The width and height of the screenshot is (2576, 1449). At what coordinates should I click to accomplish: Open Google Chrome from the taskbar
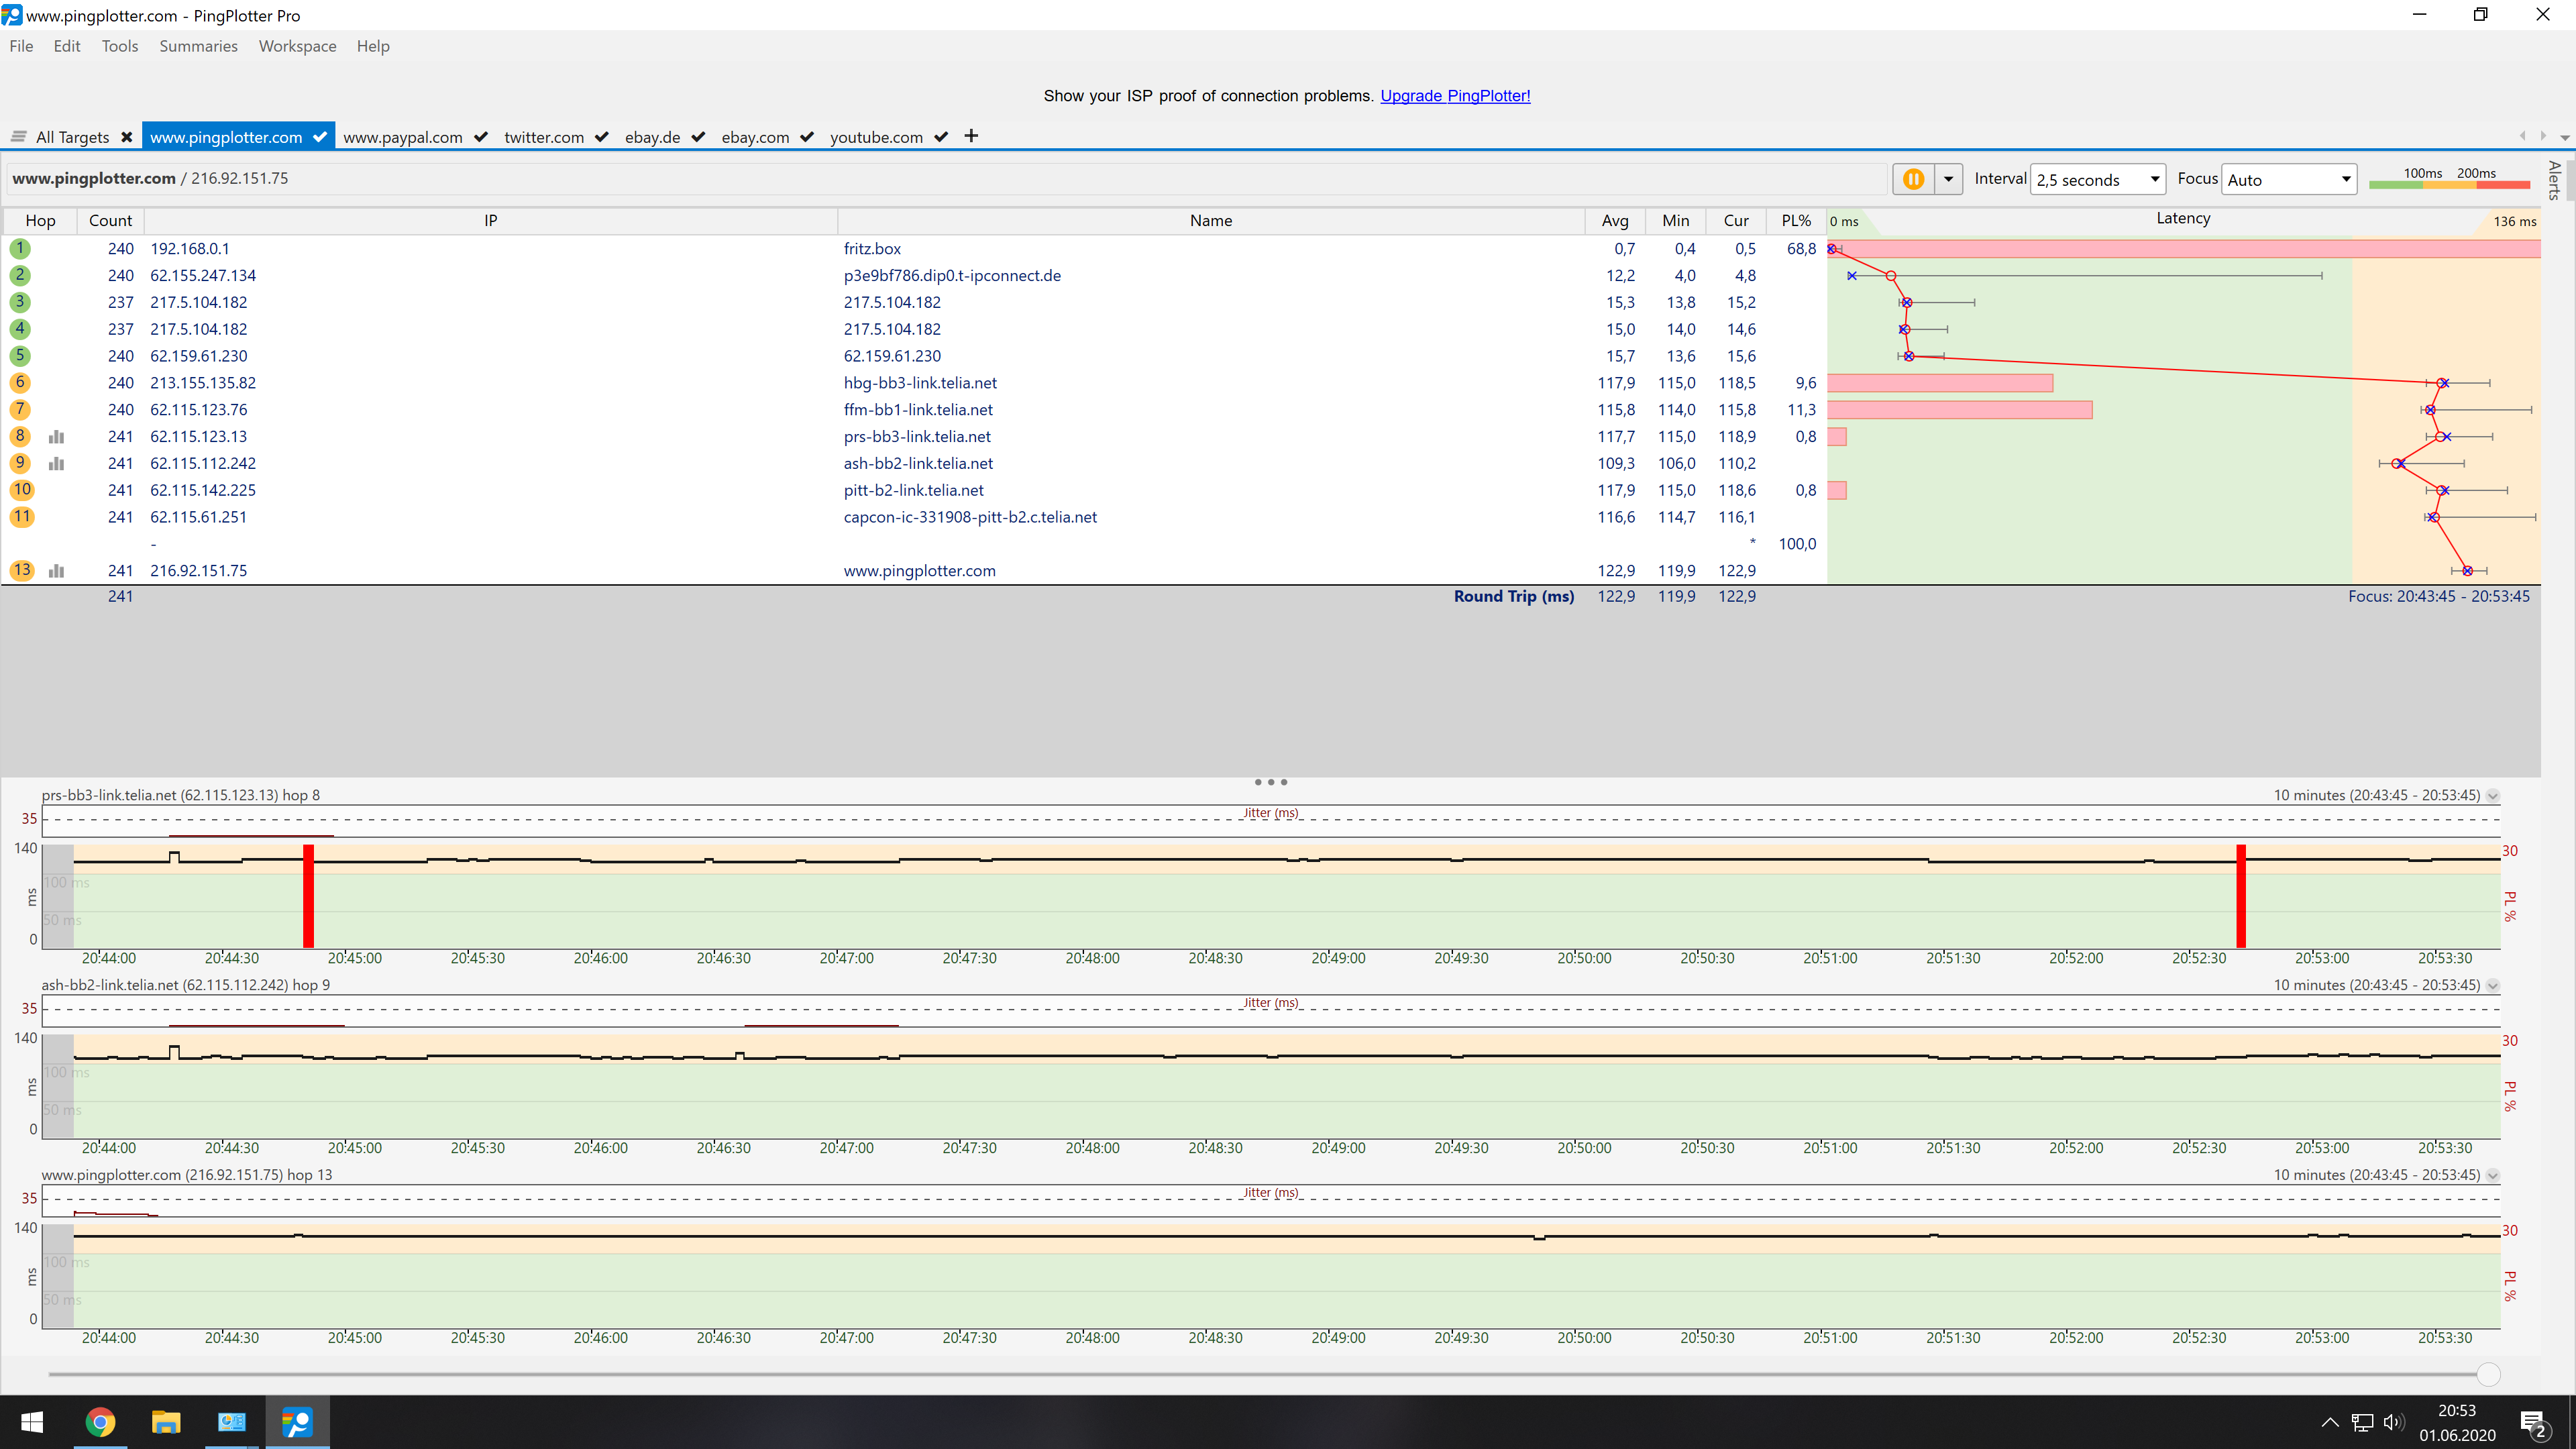(x=100, y=1422)
